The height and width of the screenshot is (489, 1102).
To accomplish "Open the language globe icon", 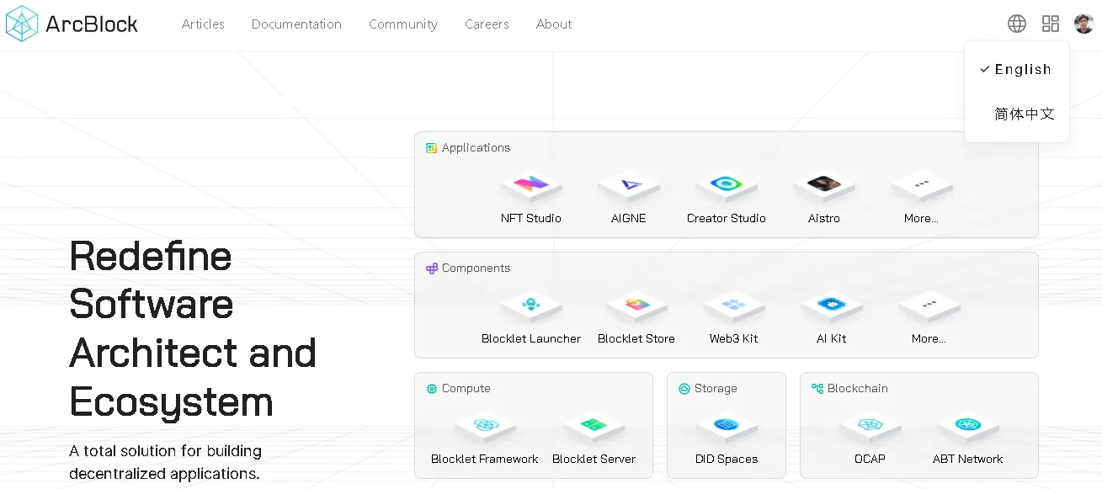I will click(1017, 24).
